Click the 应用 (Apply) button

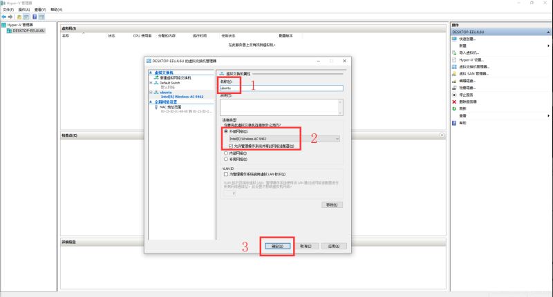(332, 246)
